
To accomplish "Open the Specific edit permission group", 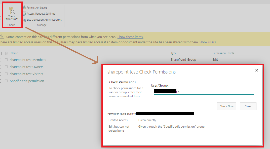I will [27, 81].
